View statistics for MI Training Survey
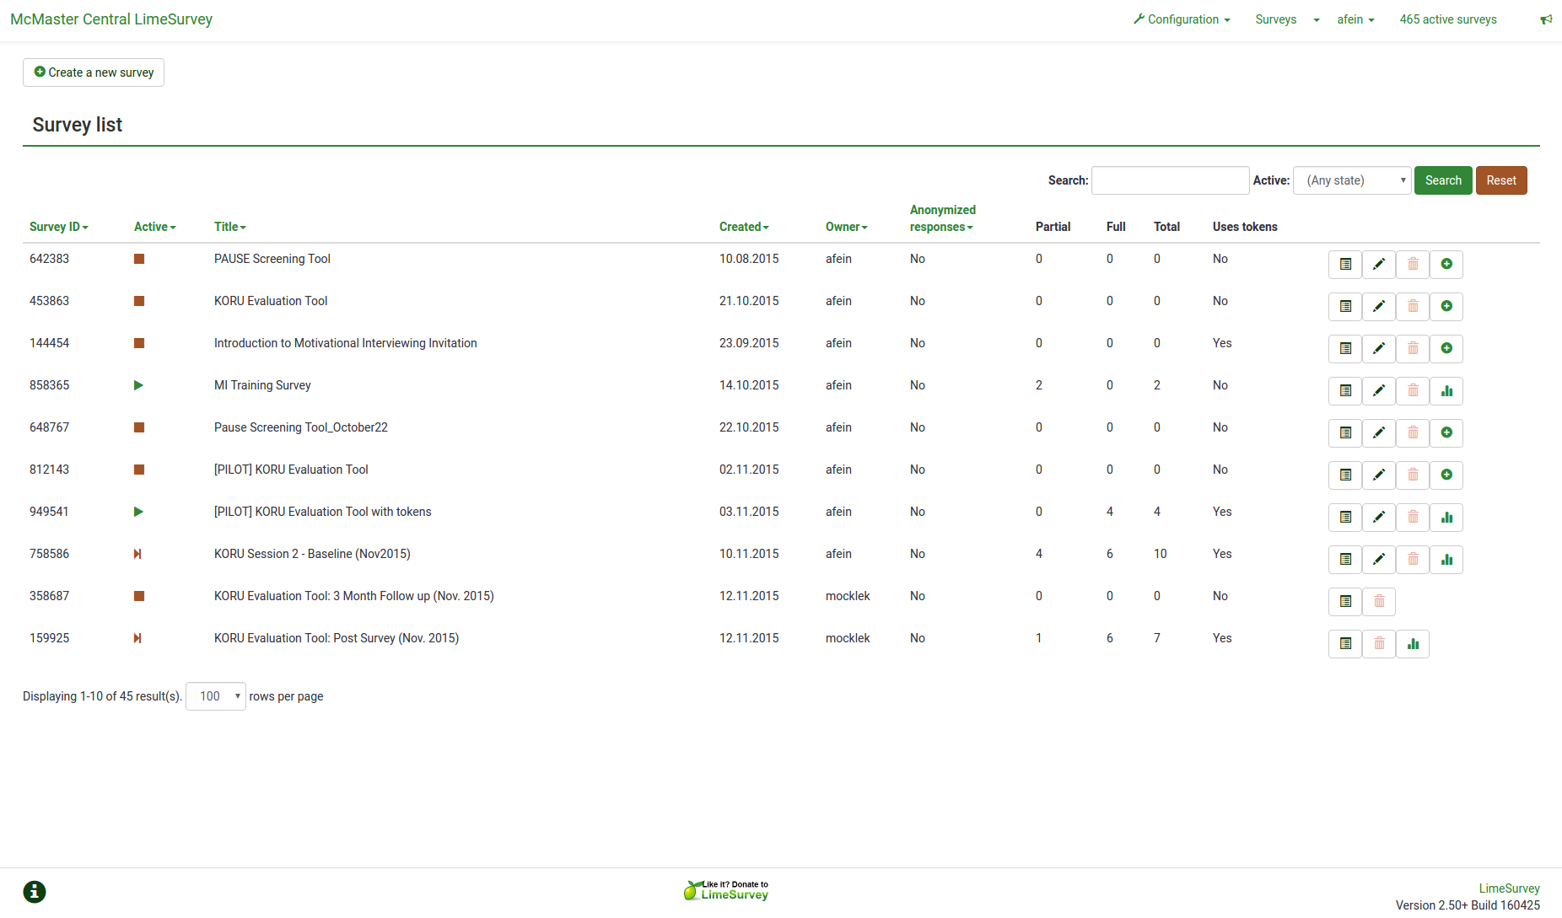 [x=1446, y=391]
